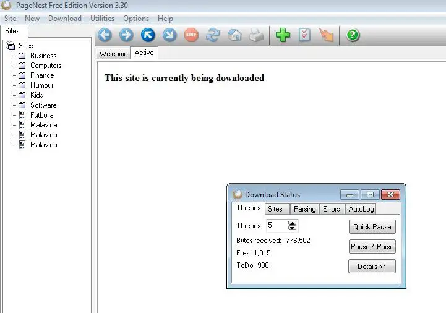
Task: Select the last Malavida site entry
Action: 44,145
